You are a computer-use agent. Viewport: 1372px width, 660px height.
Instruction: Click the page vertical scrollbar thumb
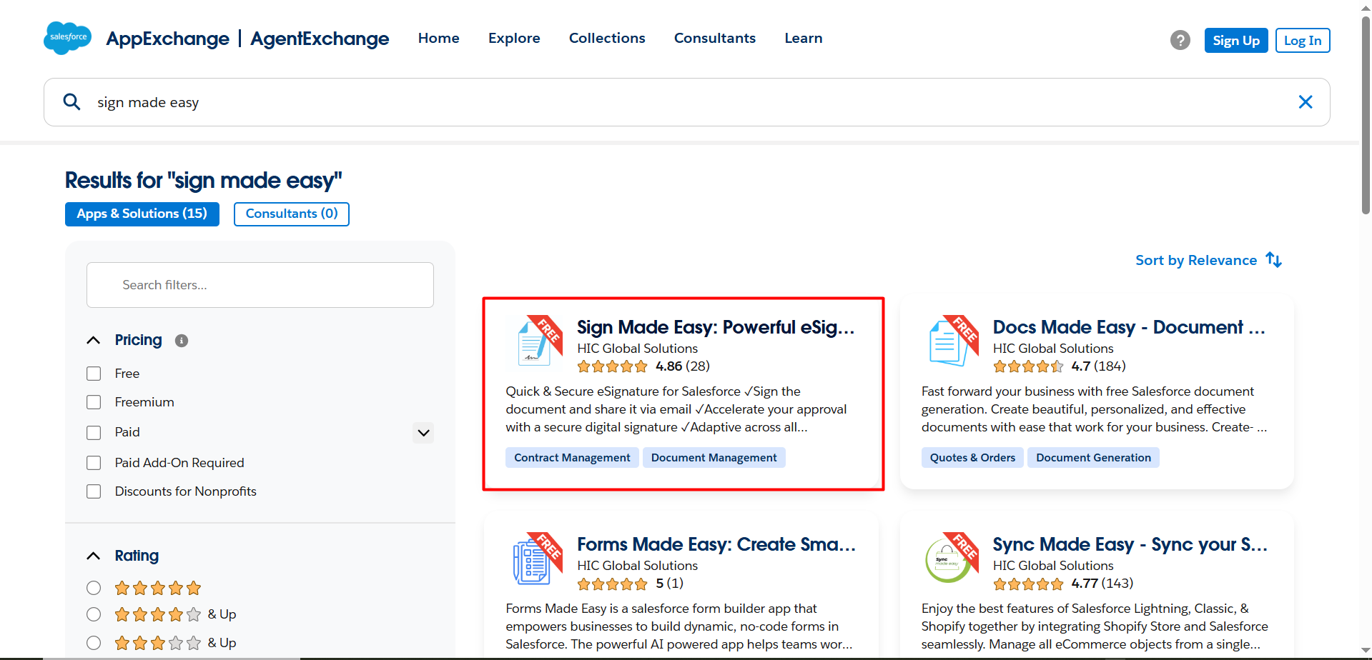coord(1366,114)
